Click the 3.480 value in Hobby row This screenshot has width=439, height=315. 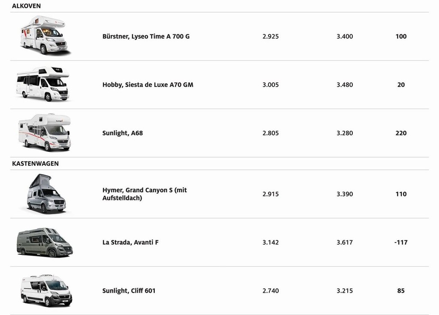[345, 85]
